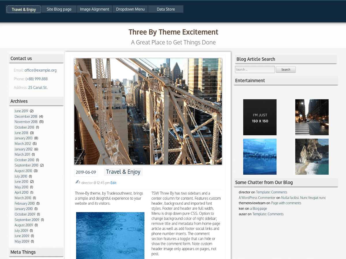
Task: Open the night city street thumbnail
Action: pos(312,117)
